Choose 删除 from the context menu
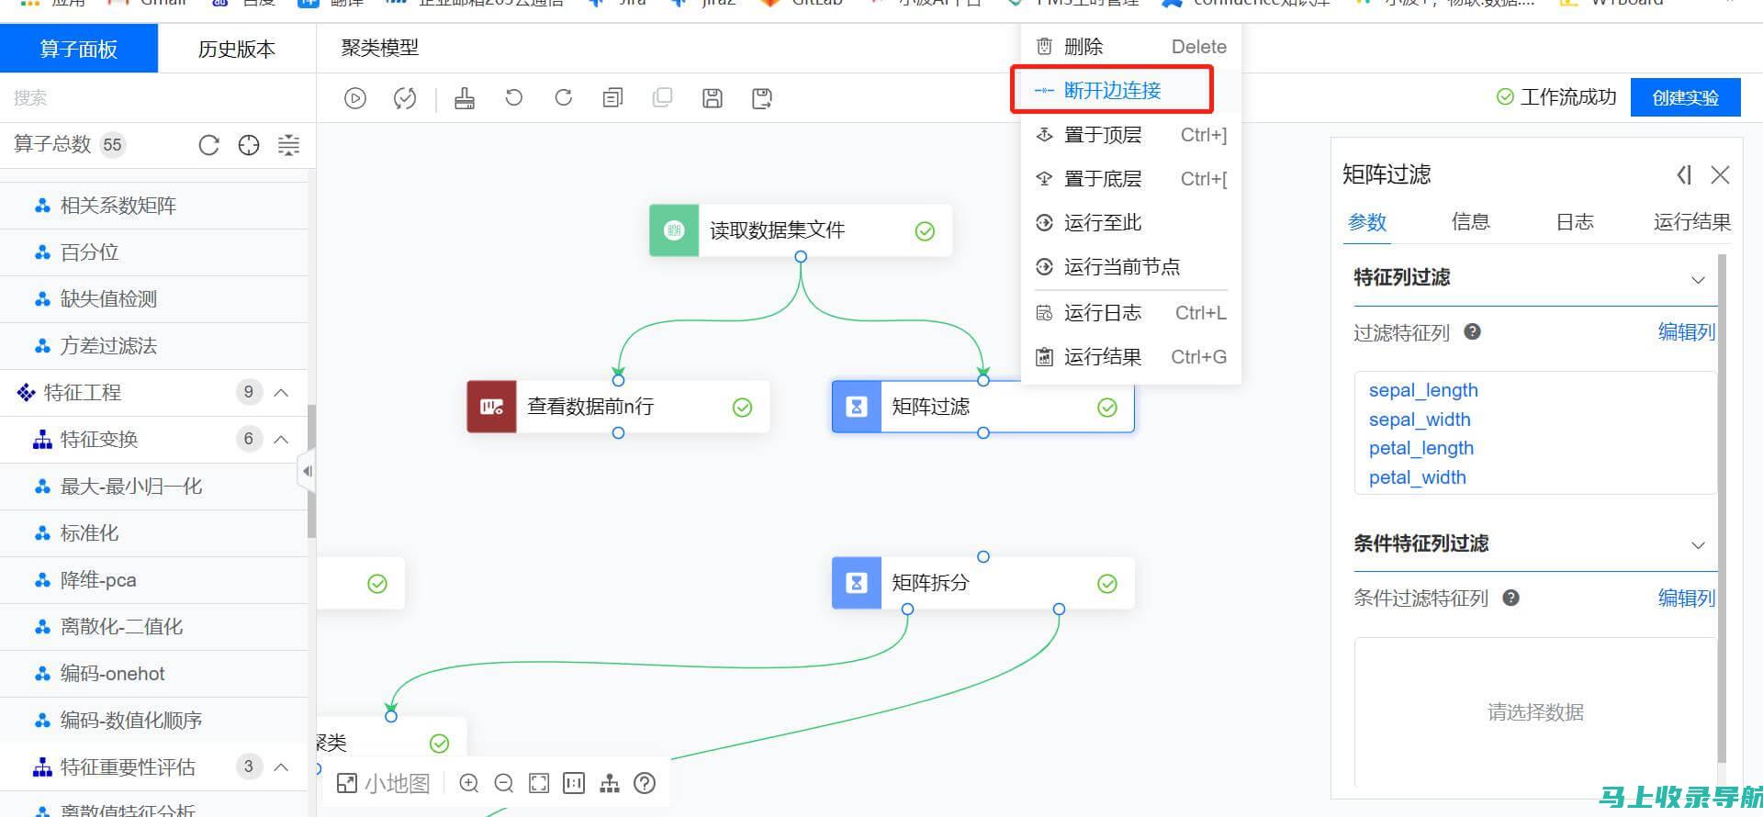 (x=1131, y=47)
